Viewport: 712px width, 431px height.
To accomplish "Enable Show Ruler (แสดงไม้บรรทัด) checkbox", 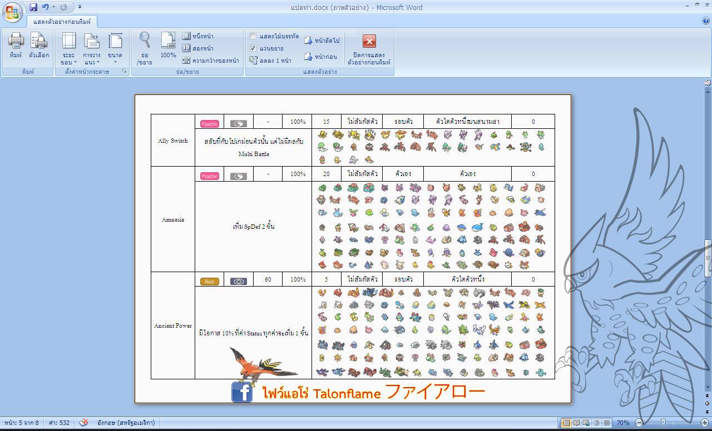I will coord(253,36).
